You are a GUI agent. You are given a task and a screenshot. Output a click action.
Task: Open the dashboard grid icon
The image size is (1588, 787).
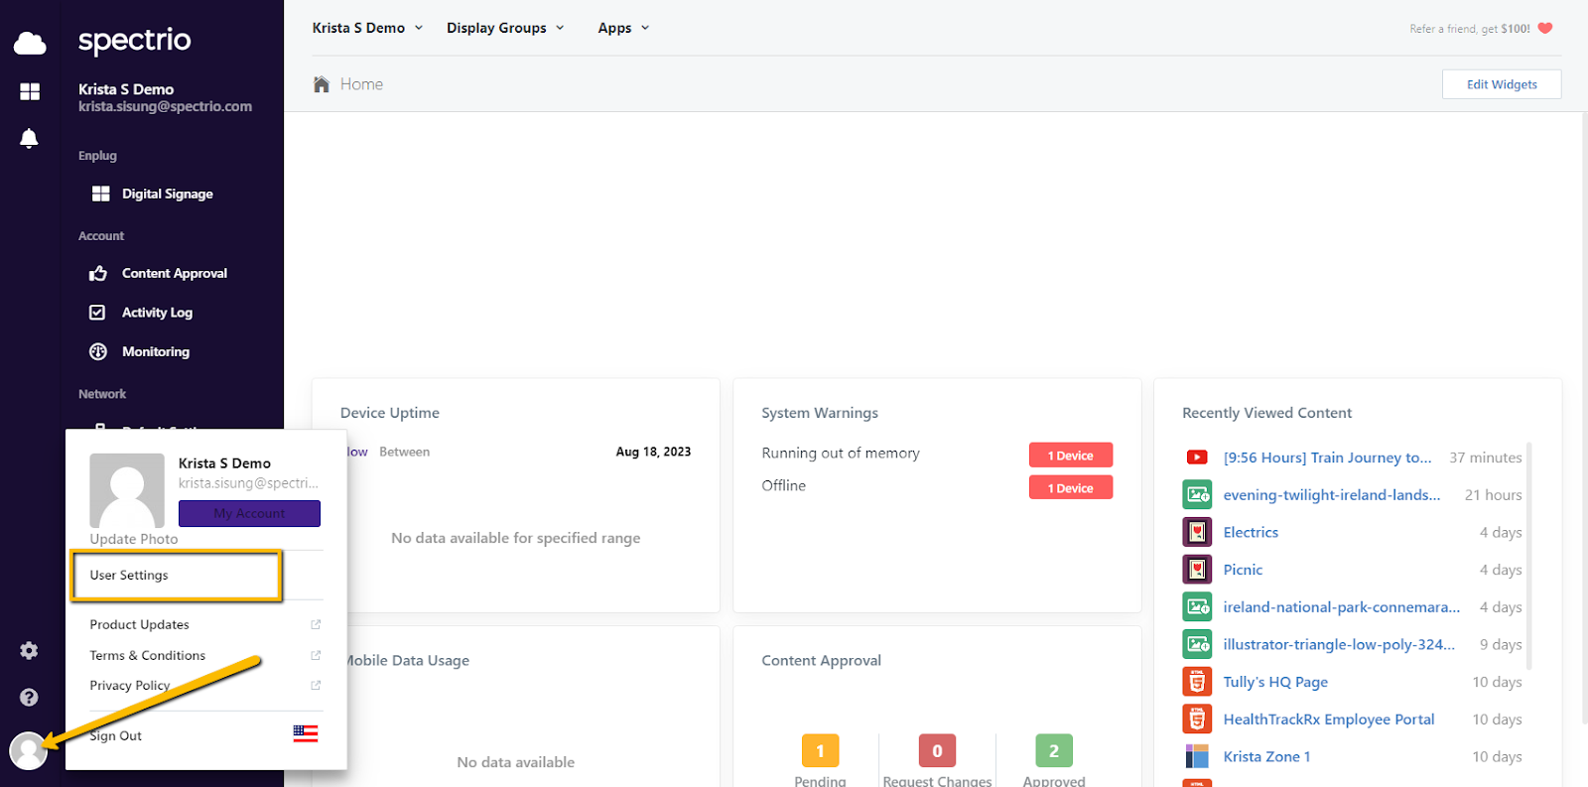30,91
